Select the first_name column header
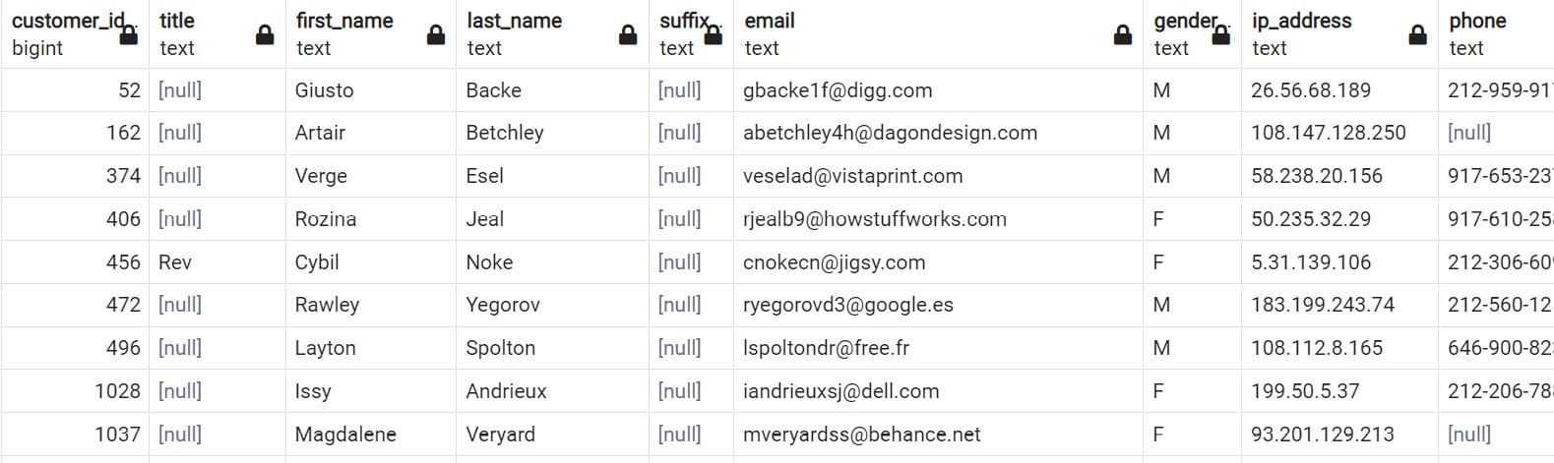 (371, 34)
